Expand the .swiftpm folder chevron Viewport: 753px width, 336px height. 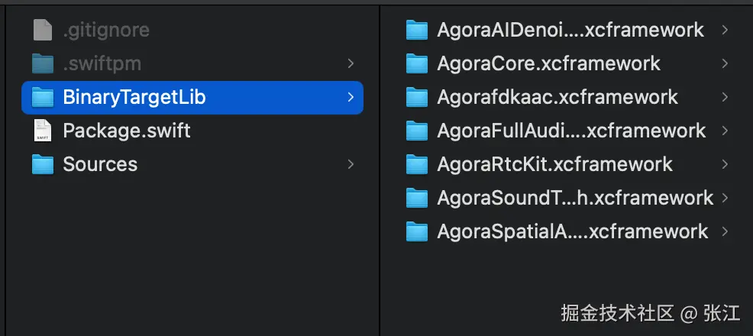coord(350,63)
